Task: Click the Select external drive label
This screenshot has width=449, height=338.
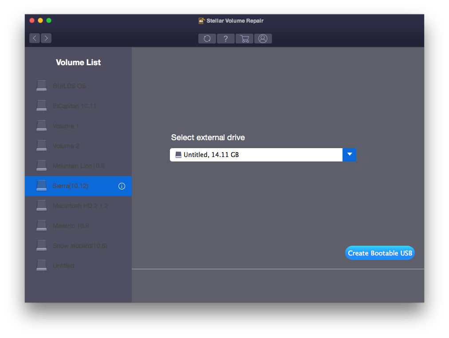Action: [208, 138]
